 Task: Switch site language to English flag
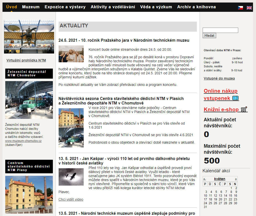point(249,8)
